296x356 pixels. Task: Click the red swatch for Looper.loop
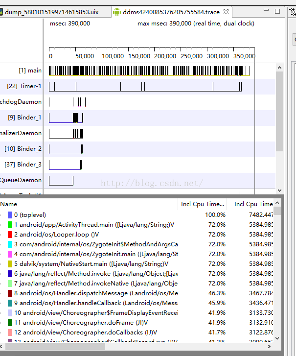coord(10,234)
